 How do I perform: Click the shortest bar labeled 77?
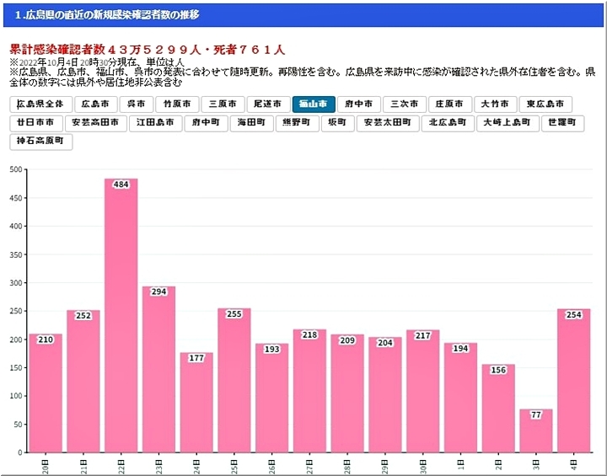[536, 431]
